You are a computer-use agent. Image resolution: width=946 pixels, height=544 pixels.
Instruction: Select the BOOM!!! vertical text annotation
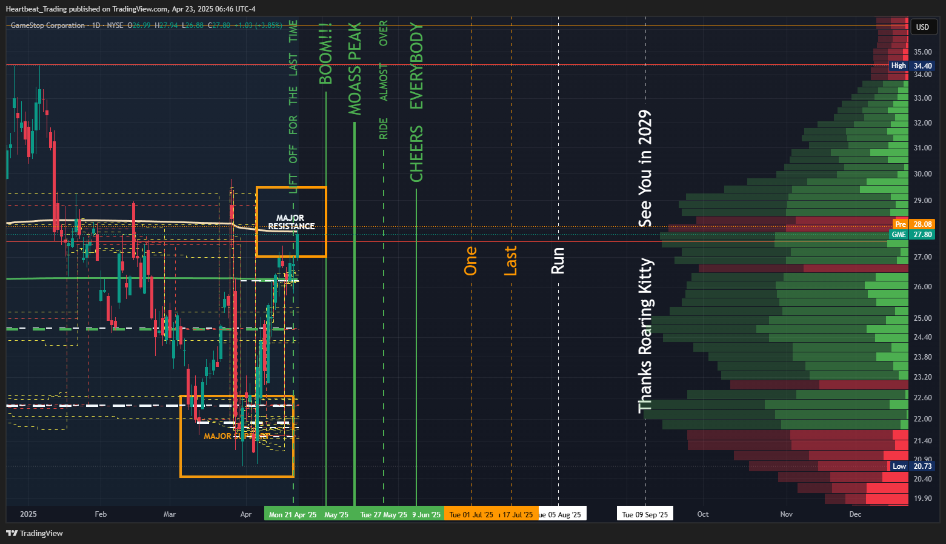pyautogui.click(x=325, y=53)
